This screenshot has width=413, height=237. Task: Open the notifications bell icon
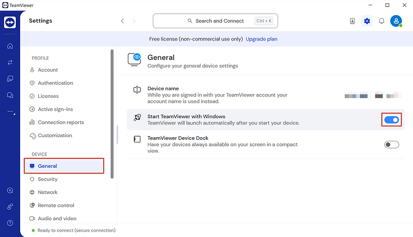pos(381,21)
